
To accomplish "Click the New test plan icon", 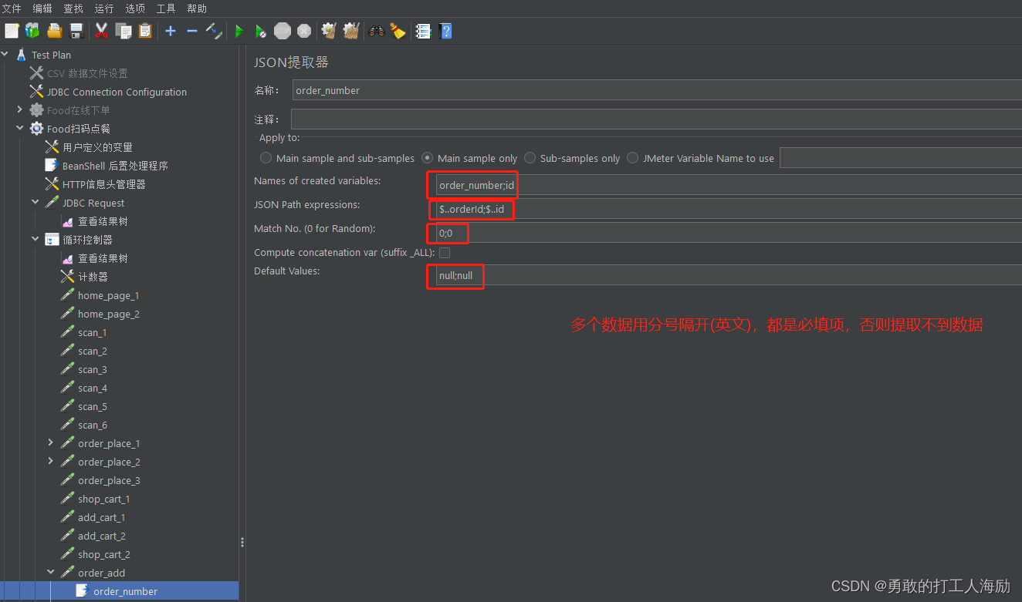I will tap(11, 31).
